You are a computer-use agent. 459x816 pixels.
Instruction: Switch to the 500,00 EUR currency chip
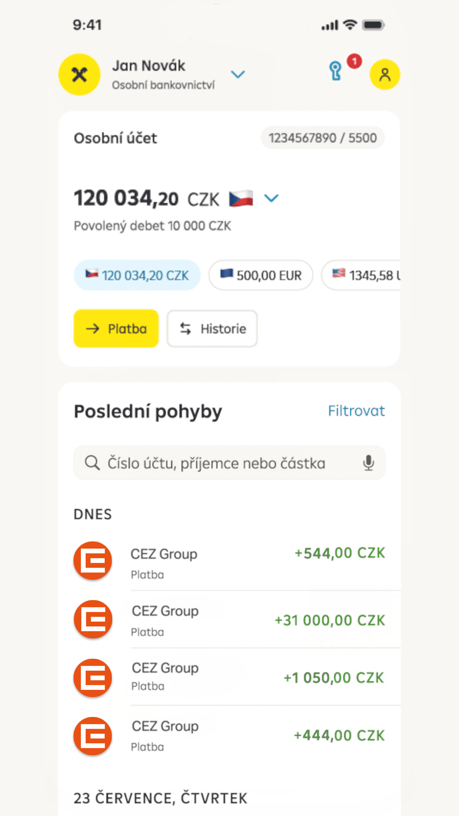tap(261, 275)
